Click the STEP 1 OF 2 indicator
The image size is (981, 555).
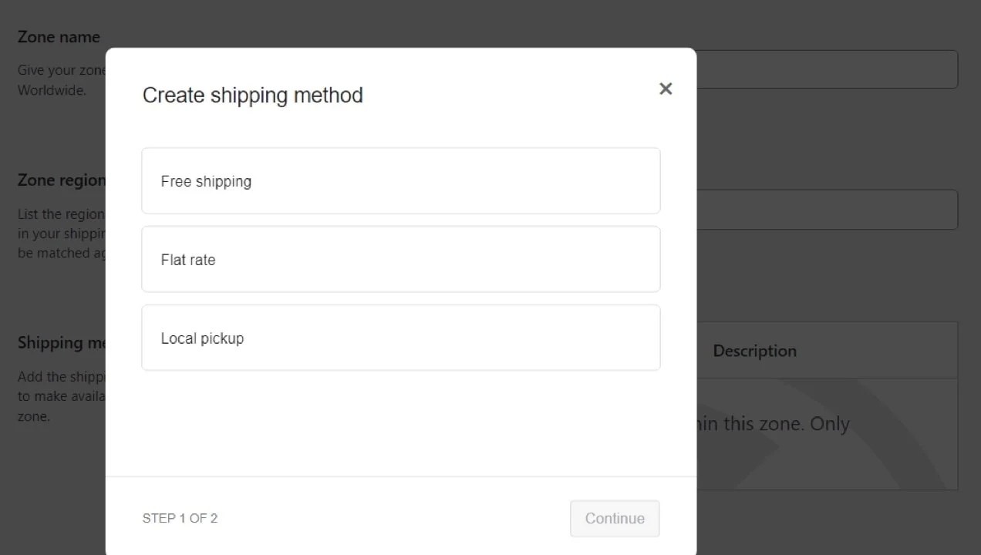pos(180,518)
